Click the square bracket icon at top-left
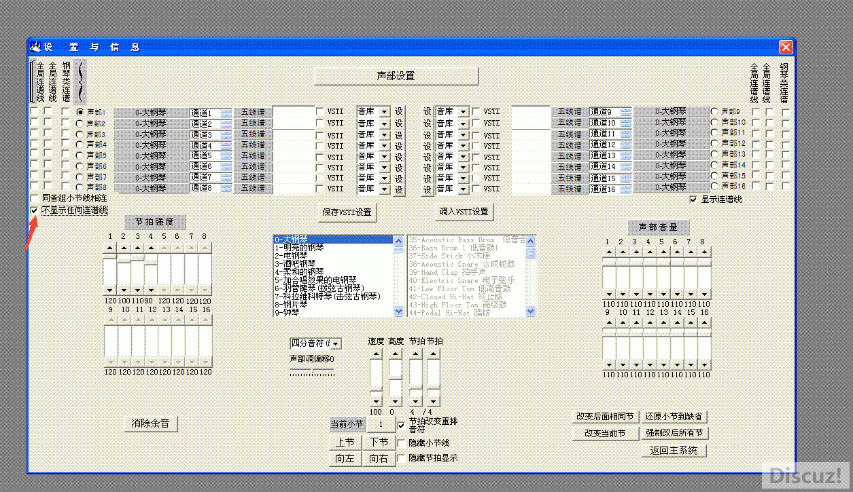The height and width of the screenshot is (492, 853). (x=32, y=81)
